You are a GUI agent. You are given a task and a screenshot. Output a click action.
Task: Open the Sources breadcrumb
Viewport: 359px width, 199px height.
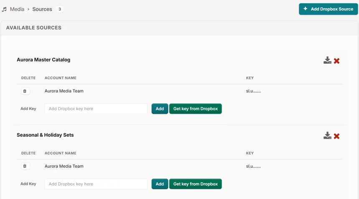click(42, 9)
